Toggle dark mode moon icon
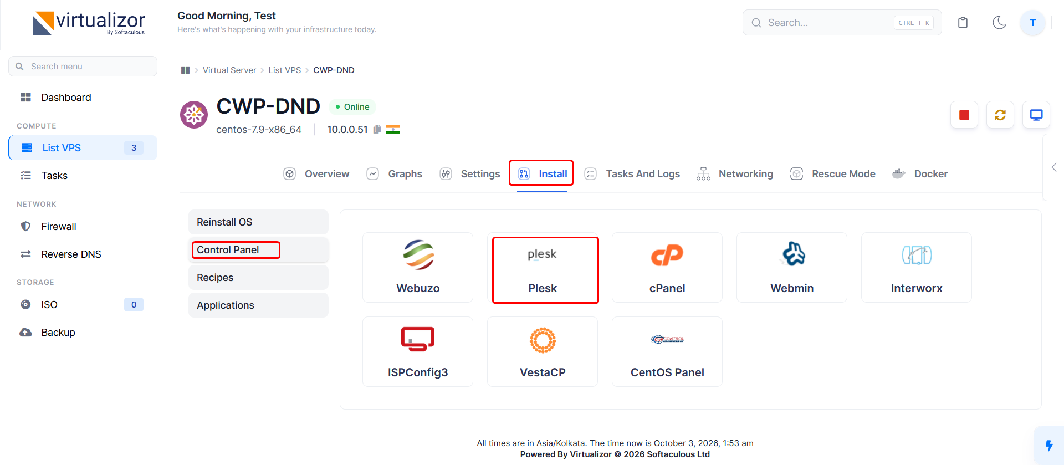The width and height of the screenshot is (1064, 465). (x=999, y=23)
